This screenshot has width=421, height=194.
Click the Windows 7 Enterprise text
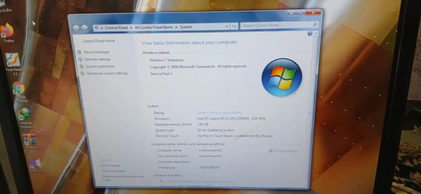tap(166, 60)
